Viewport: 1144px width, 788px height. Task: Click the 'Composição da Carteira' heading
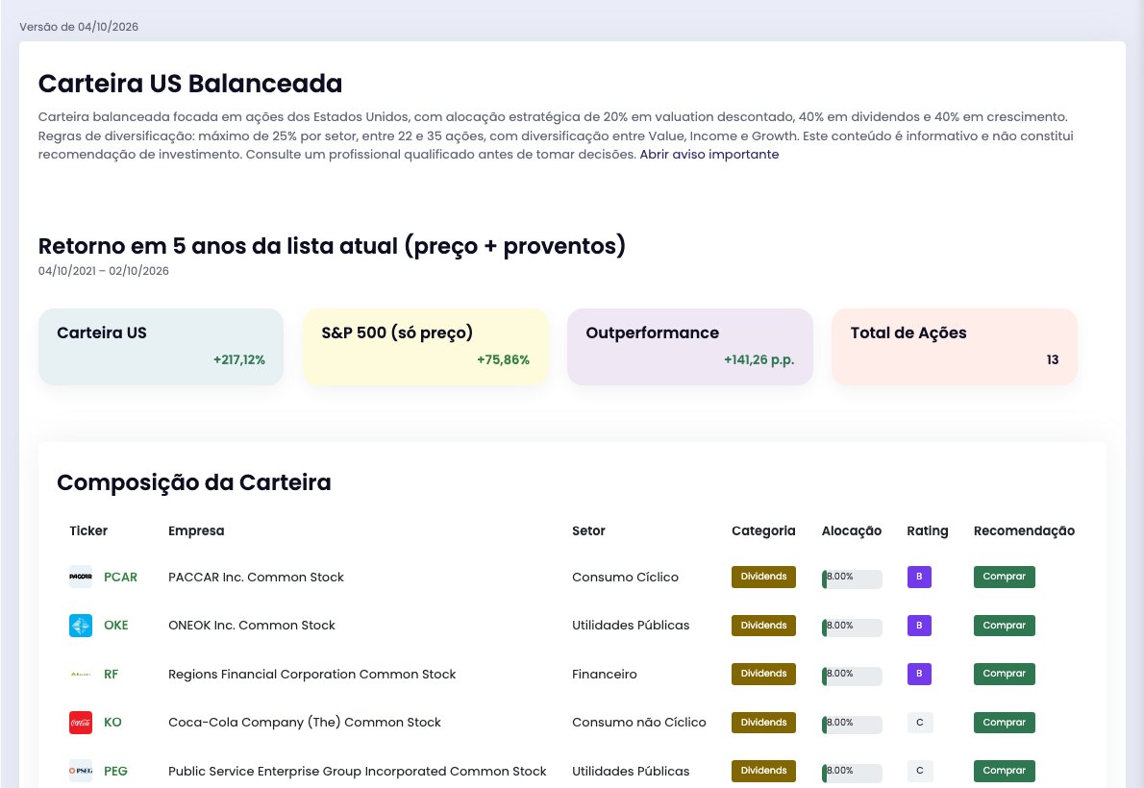pyautogui.click(x=194, y=482)
